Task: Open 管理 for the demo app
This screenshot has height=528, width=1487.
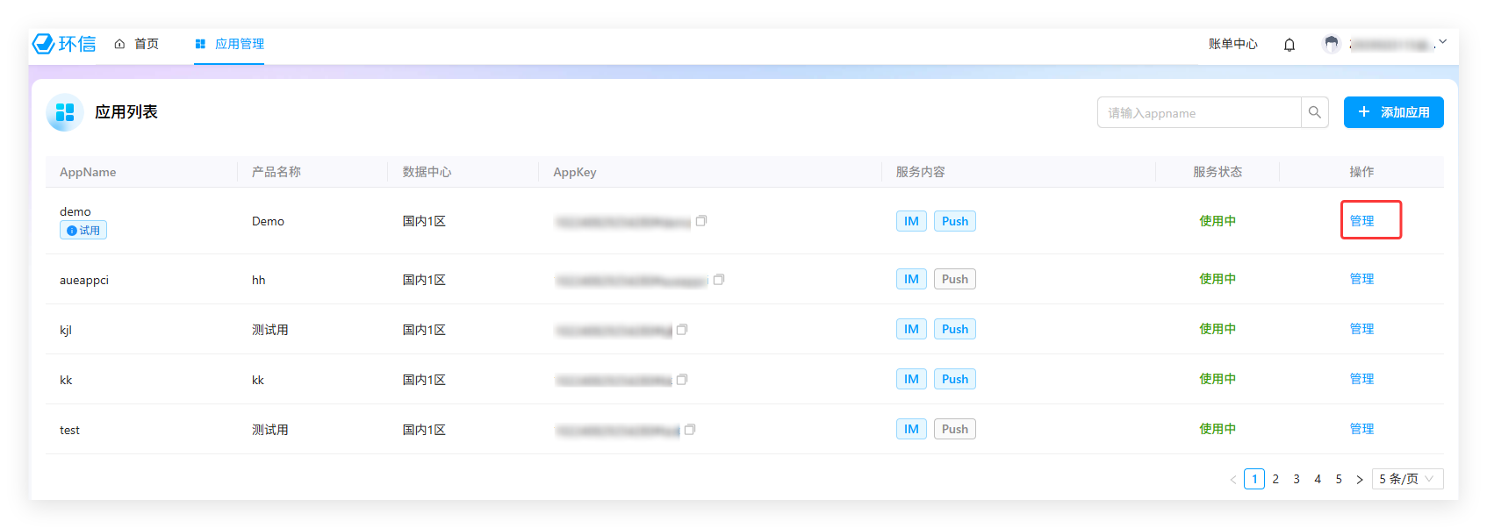Action: click(x=1361, y=221)
